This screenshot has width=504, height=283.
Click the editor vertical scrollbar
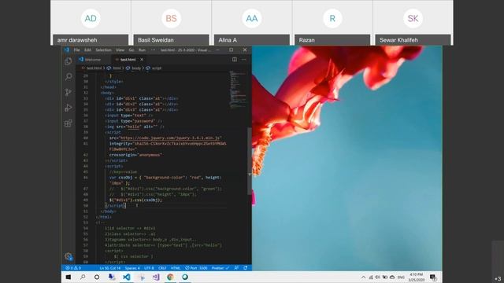coord(250,160)
